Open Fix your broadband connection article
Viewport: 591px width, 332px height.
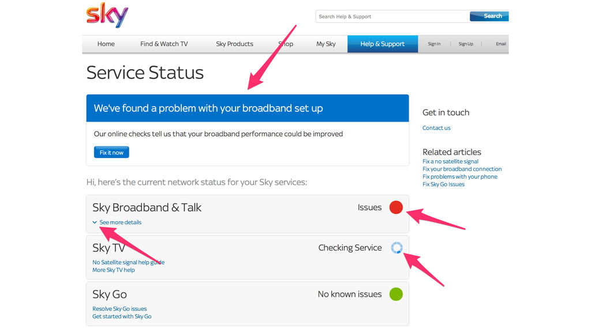[462, 169]
